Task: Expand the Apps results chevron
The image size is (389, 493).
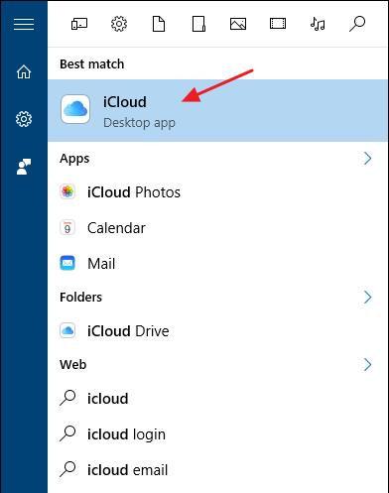Action: point(368,159)
